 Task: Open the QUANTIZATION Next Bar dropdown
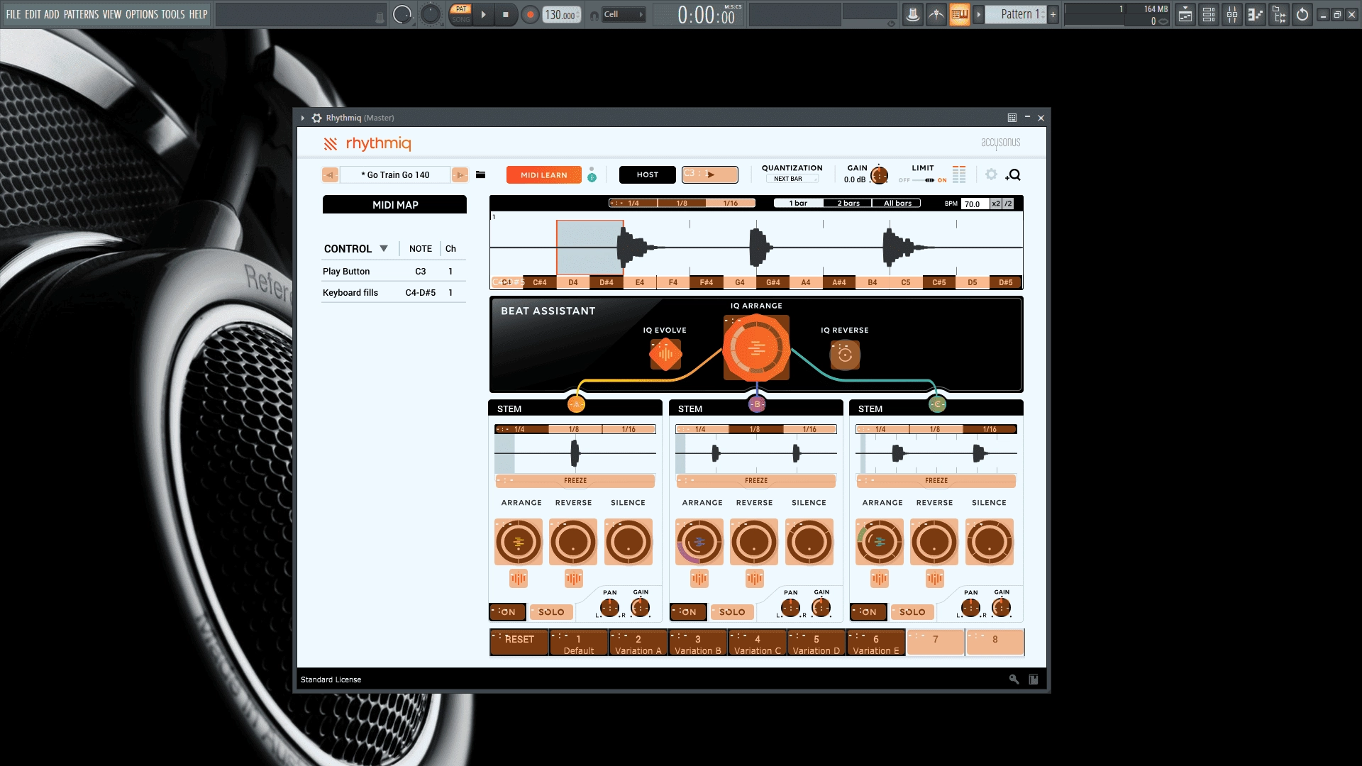(x=792, y=179)
